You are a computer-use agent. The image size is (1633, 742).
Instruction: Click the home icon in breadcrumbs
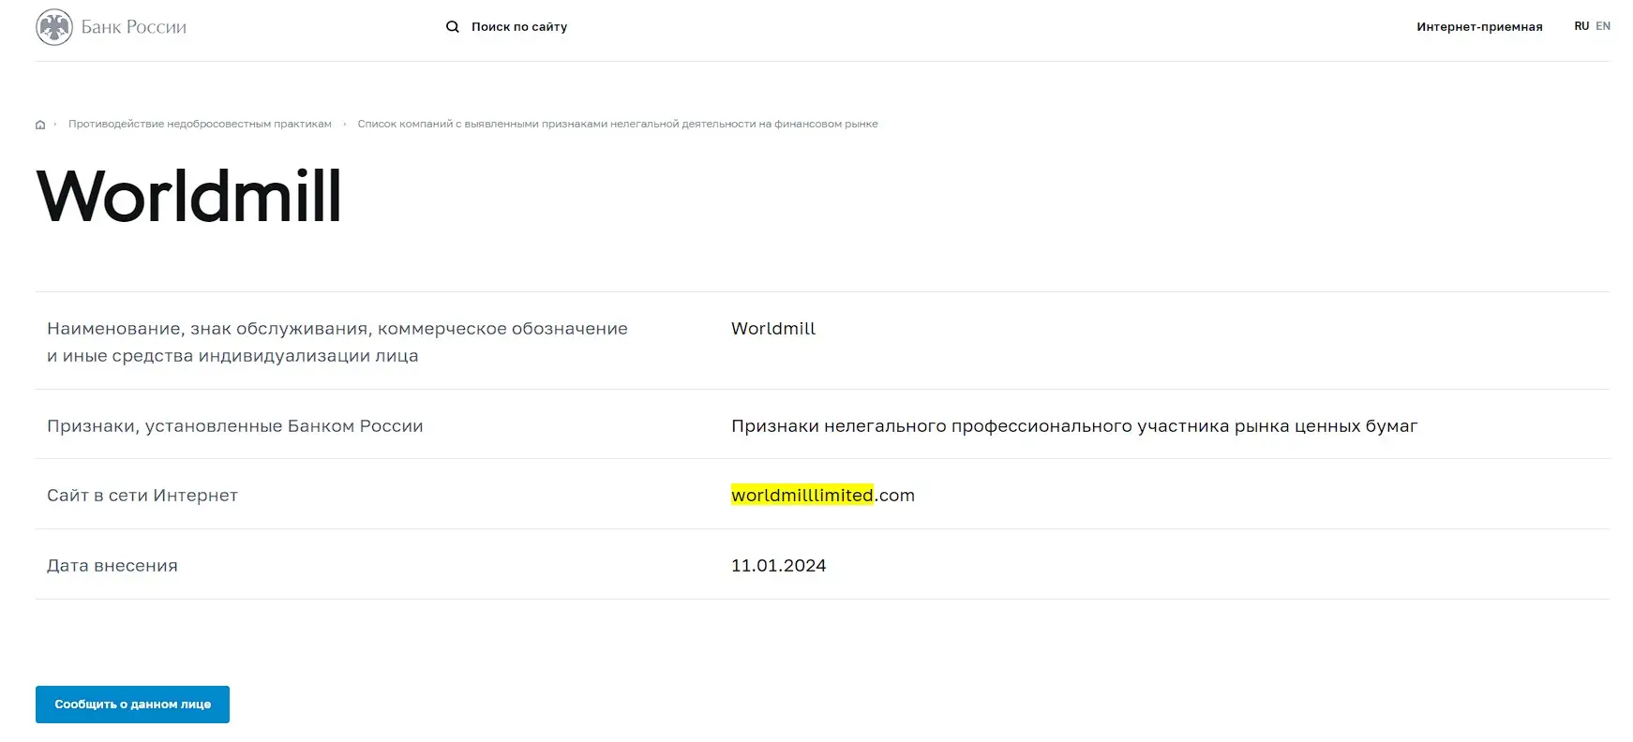(x=40, y=125)
